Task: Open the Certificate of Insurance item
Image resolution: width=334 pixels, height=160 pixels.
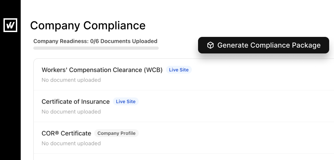Action: click(x=76, y=101)
